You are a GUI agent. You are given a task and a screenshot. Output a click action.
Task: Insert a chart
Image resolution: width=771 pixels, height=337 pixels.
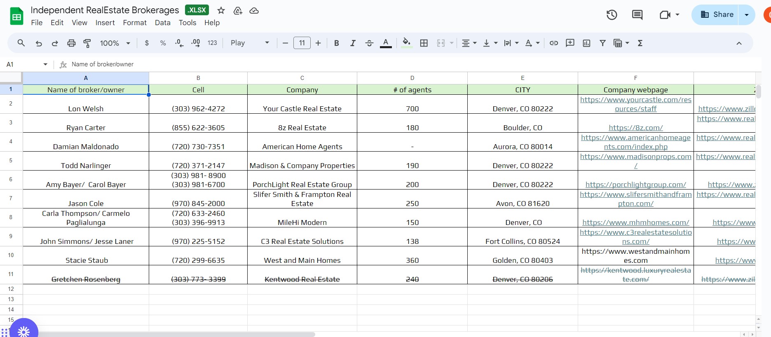pyautogui.click(x=586, y=43)
